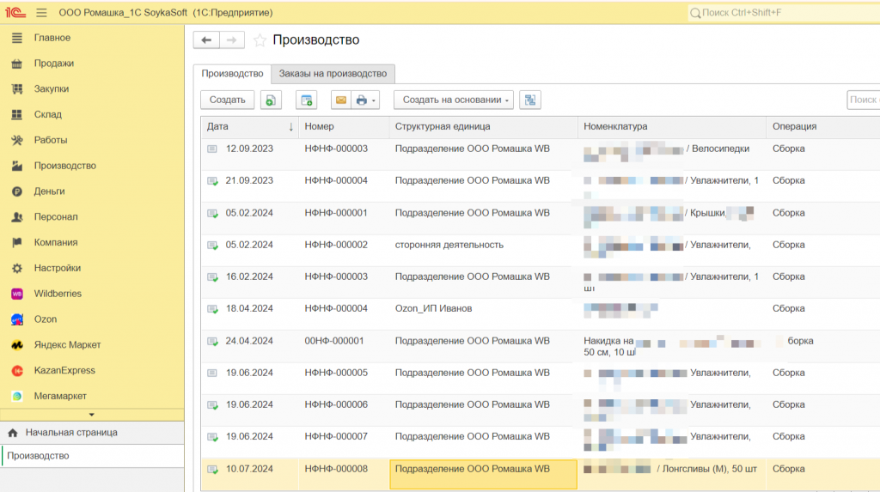Go to Начальная страница
The height and width of the screenshot is (492, 880).
(x=70, y=433)
